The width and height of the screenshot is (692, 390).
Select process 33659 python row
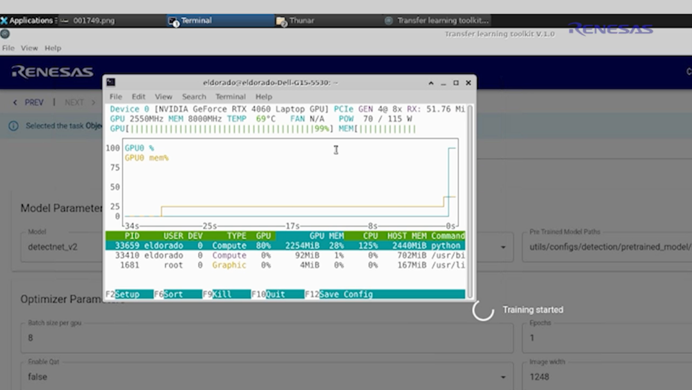(x=285, y=246)
